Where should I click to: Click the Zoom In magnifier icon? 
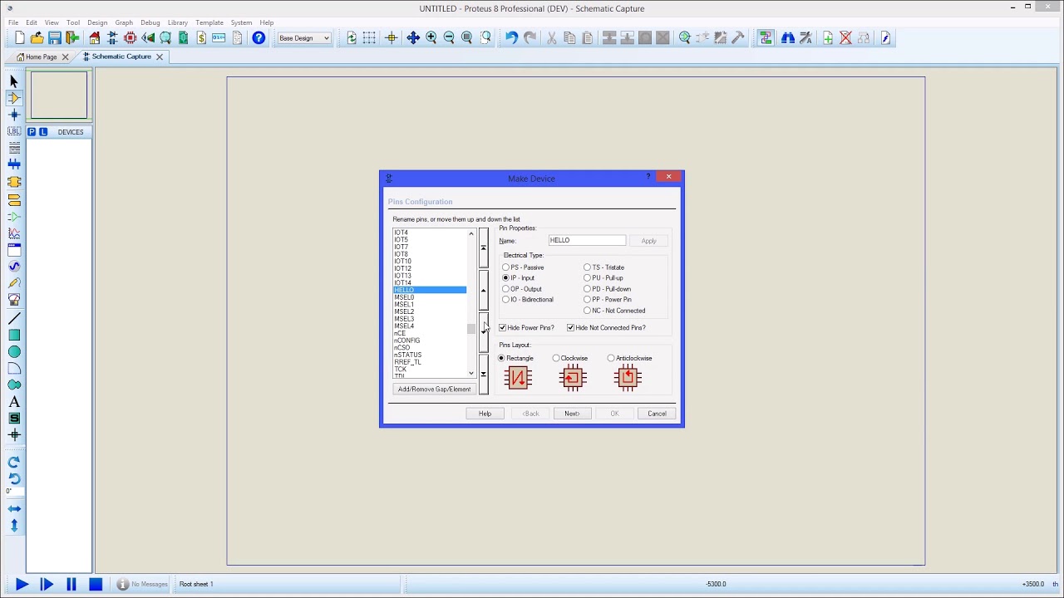tap(431, 38)
